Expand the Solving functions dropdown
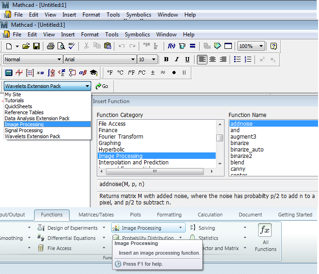Screen dimensions: 319x274 tap(245, 227)
